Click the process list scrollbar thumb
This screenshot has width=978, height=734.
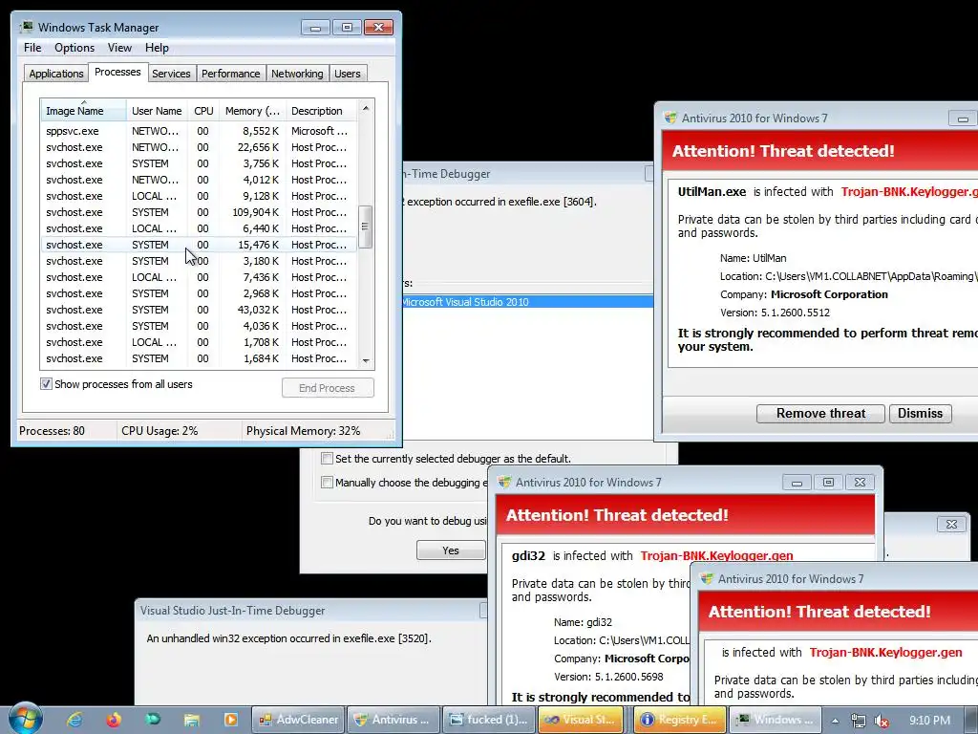point(366,227)
